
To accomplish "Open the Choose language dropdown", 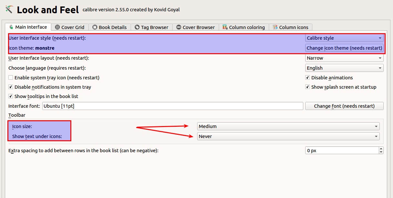I will coord(344,68).
